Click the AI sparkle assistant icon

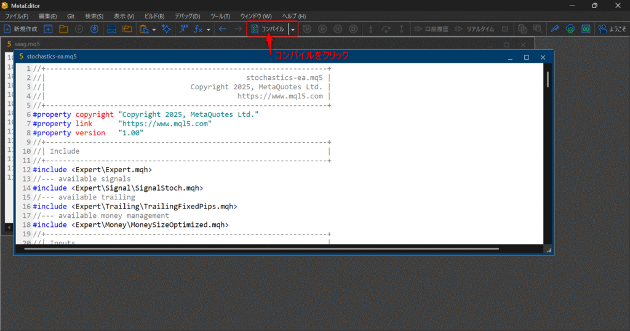[x=166, y=29]
